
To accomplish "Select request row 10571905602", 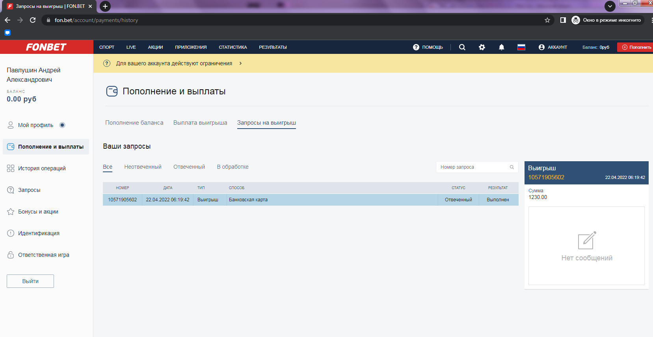I will tap(311, 200).
